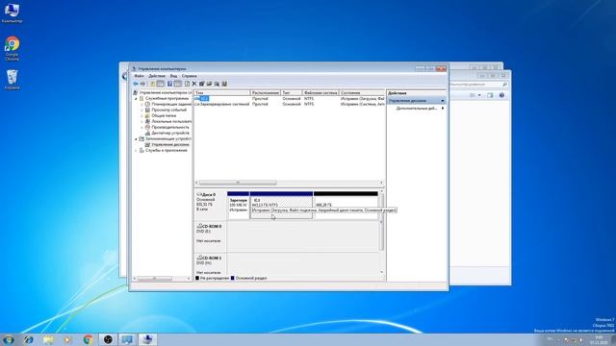Click the Delete (X) toolbar icon
The height and width of the screenshot is (346, 616).
tap(194, 84)
